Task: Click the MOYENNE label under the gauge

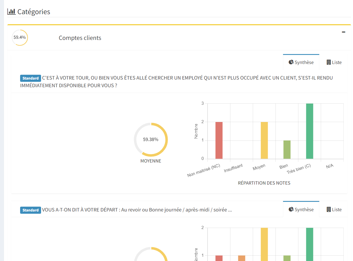Action: click(151, 161)
